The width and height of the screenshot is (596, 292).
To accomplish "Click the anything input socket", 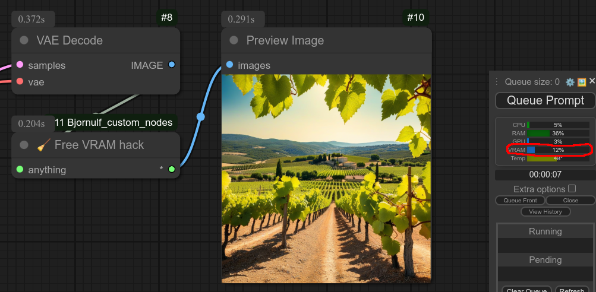I will (20, 169).
